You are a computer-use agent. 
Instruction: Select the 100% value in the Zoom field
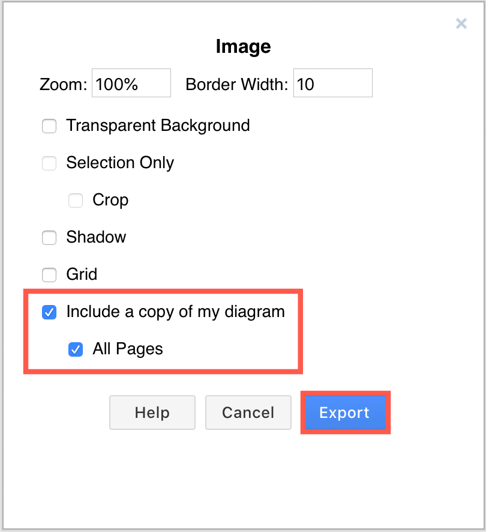coord(131,83)
